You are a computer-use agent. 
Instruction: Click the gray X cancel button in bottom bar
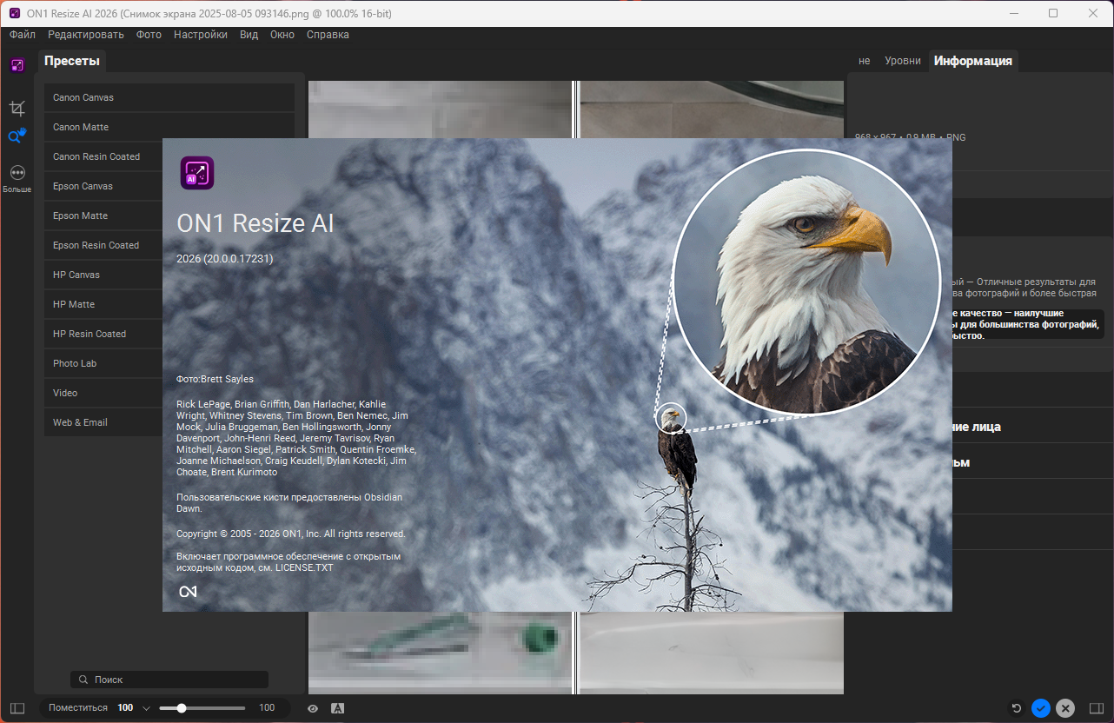click(1066, 708)
